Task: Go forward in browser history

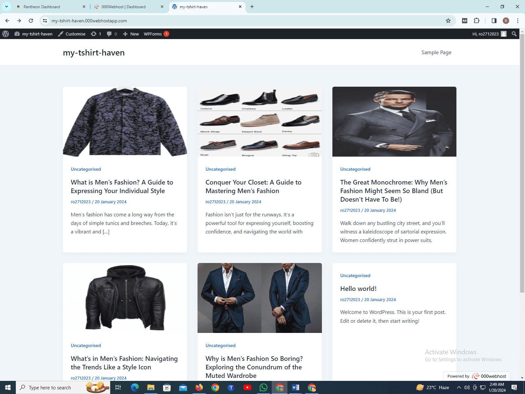Action: click(19, 21)
